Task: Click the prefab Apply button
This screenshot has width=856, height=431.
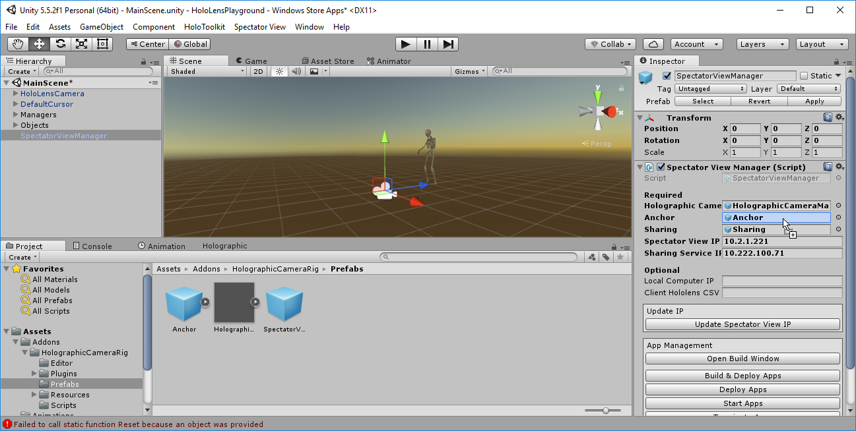Action: [x=814, y=101]
